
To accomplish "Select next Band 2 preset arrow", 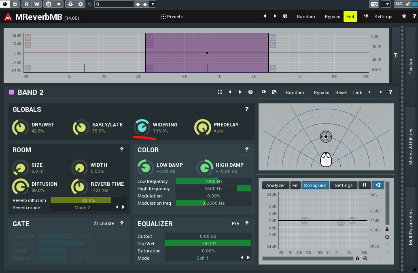I will click(240, 92).
